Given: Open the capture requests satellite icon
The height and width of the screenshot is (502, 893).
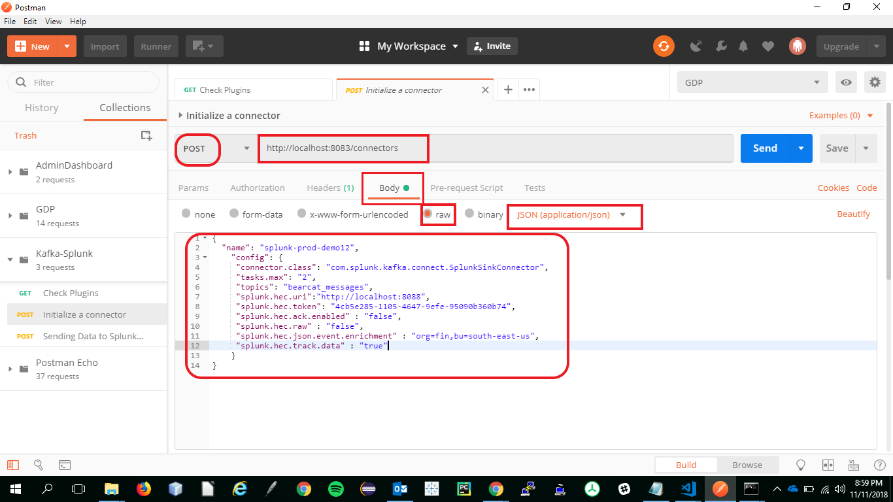Looking at the screenshot, I should 697,46.
